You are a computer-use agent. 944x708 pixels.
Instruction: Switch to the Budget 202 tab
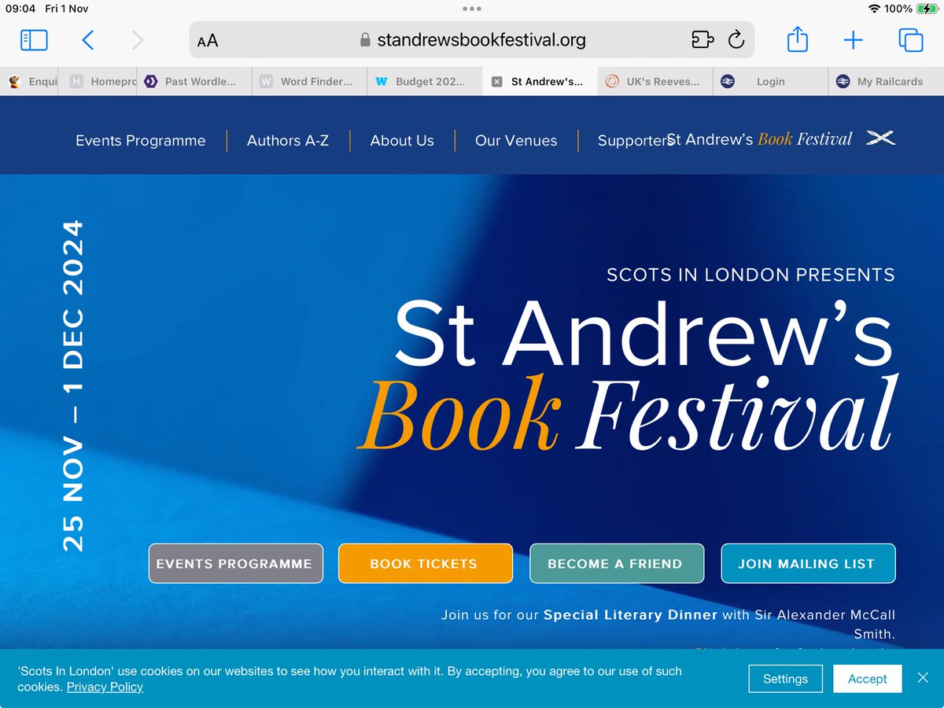click(x=425, y=81)
